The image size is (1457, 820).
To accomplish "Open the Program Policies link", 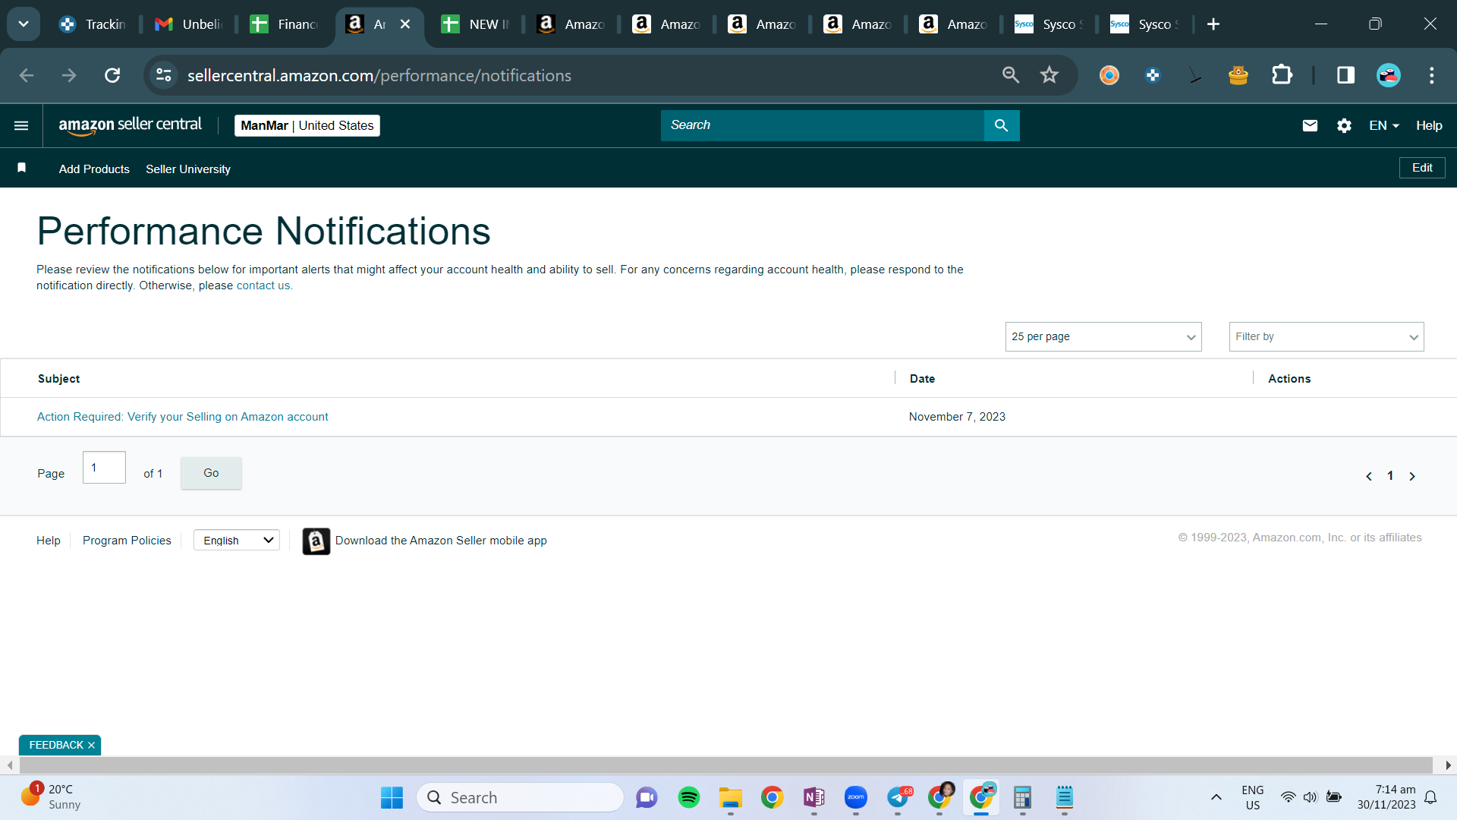I will pos(127,541).
